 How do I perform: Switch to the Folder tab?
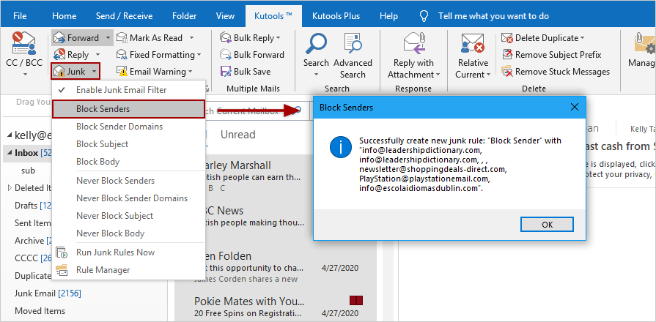(x=185, y=16)
